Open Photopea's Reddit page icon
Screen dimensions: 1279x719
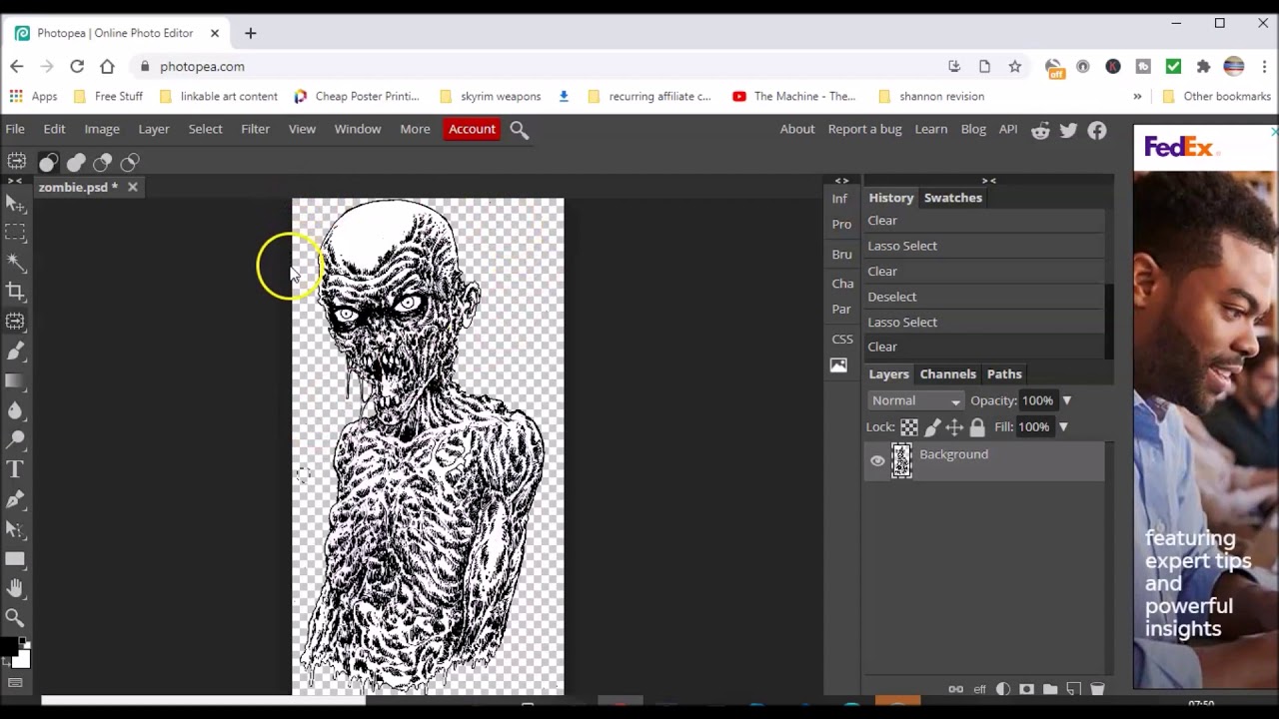pyautogui.click(x=1040, y=130)
